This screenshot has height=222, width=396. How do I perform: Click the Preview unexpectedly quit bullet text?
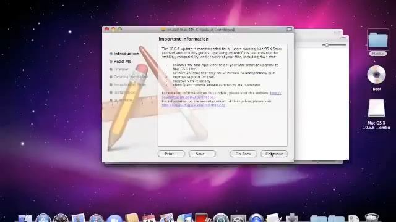(x=224, y=73)
